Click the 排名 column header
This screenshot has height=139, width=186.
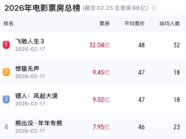coord(9,24)
